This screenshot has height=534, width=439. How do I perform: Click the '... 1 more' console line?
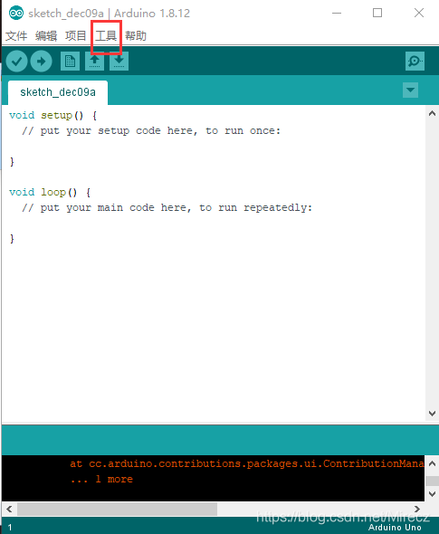(101, 479)
